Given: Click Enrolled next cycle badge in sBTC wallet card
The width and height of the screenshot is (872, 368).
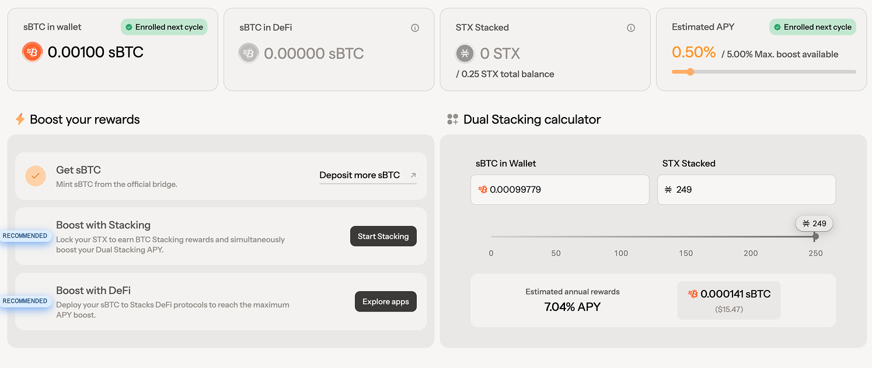Looking at the screenshot, I should [164, 27].
